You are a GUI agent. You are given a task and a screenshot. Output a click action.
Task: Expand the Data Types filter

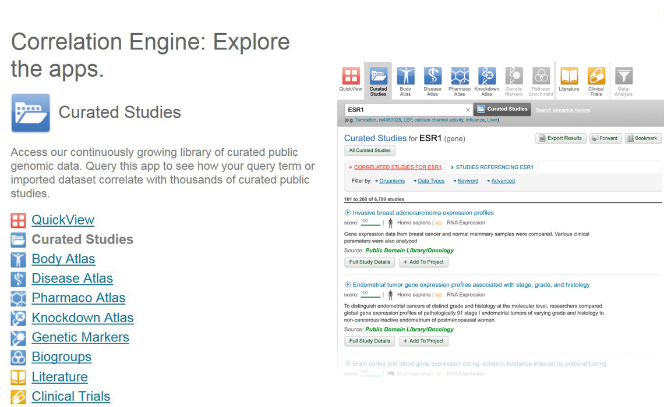point(431,181)
